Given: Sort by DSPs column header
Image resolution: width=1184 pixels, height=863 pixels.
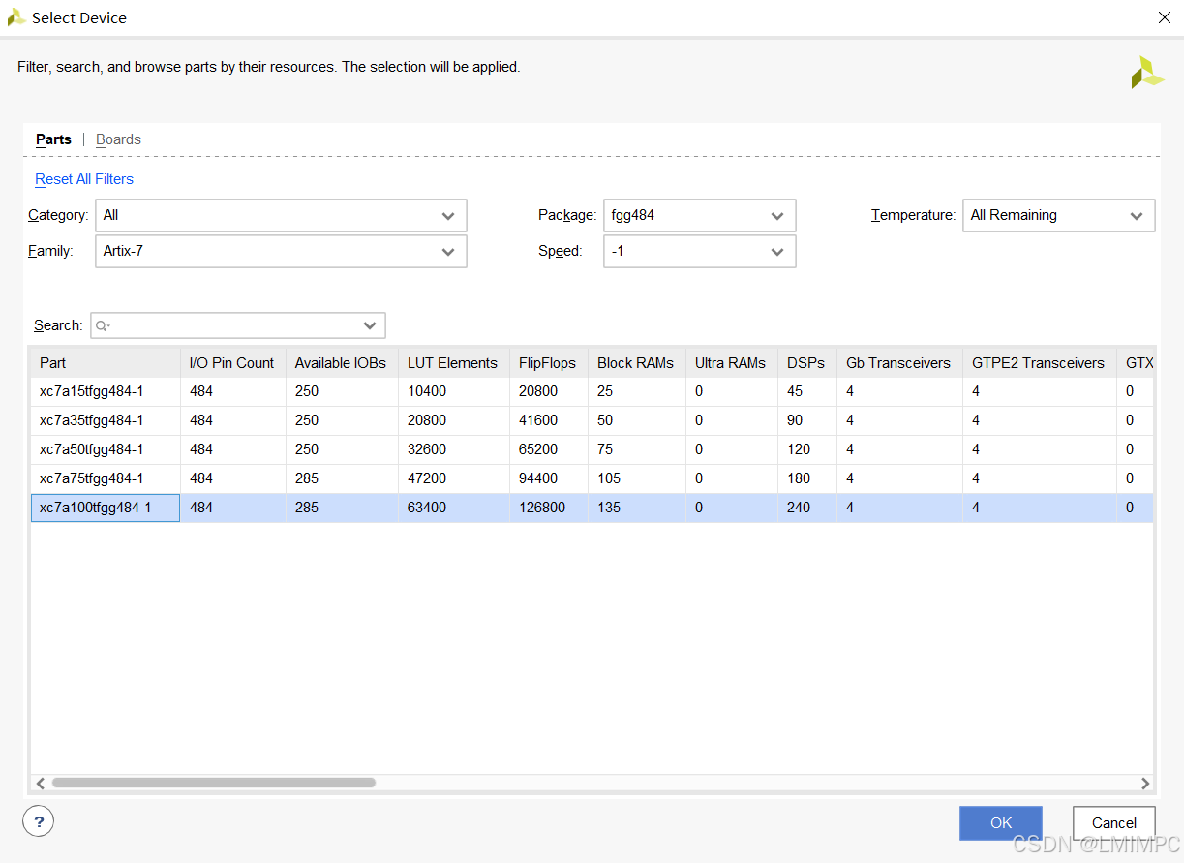Looking at the screenshot, I should pyautogui.click(x=806, y=363).
